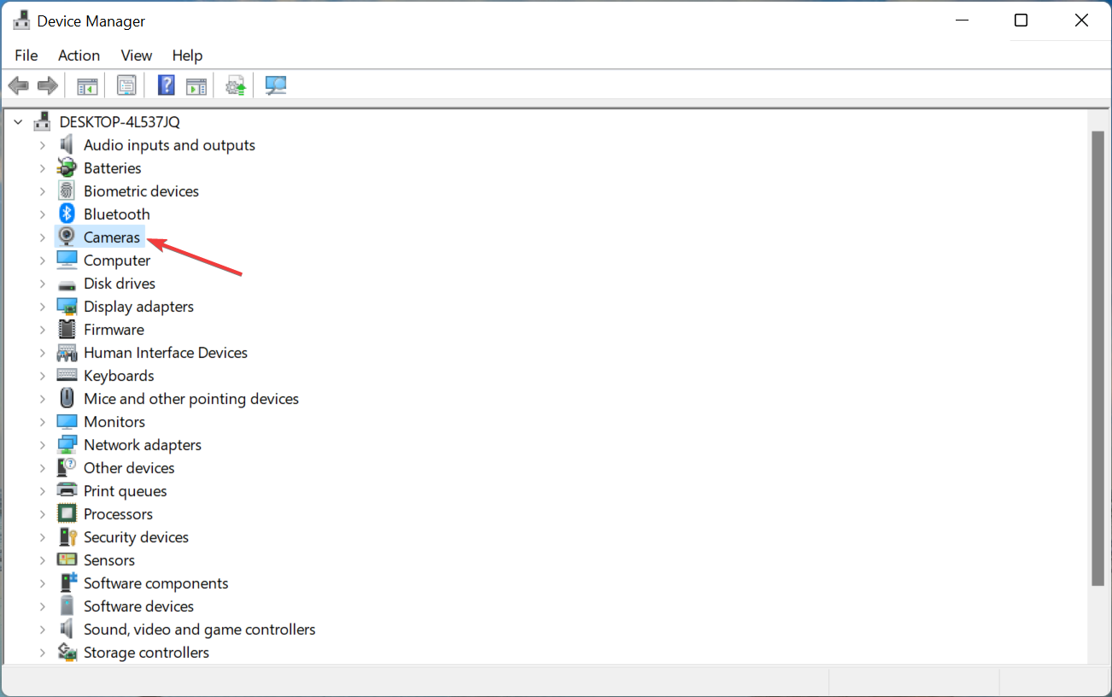Select the Cameras webcam icon
Screen dimensions: 1112x697
pyautogui.click(x=67, y=237)
